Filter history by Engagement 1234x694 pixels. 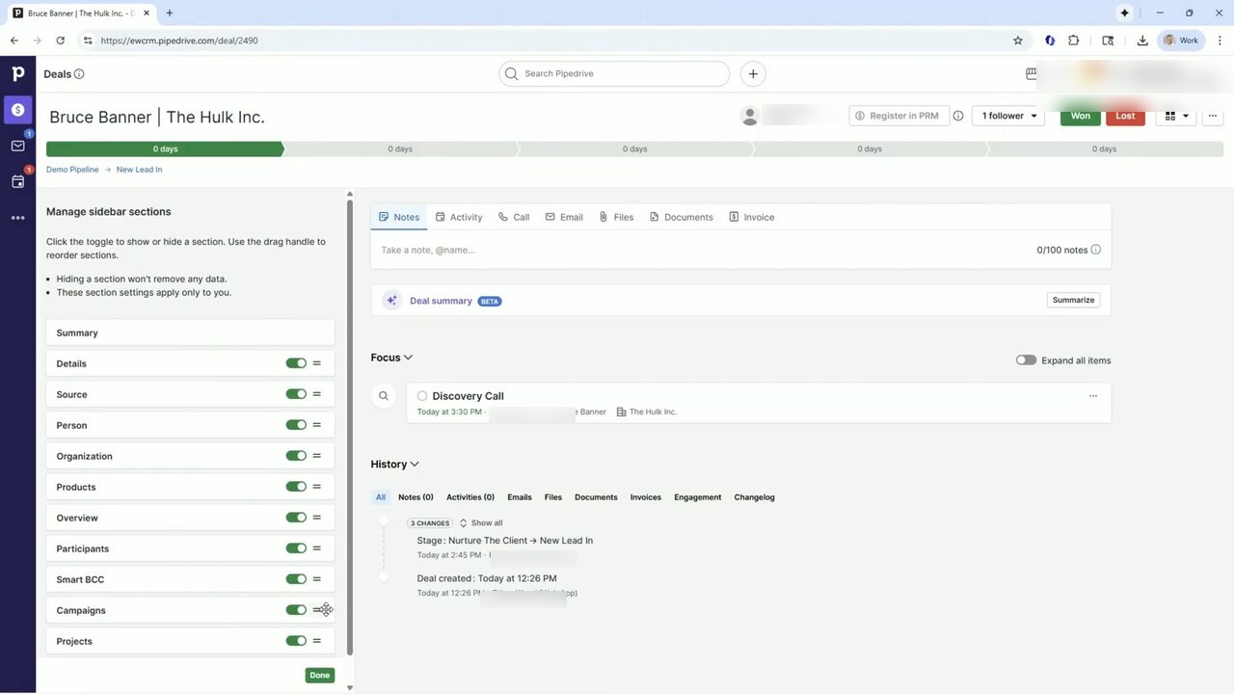click(698, 497)
